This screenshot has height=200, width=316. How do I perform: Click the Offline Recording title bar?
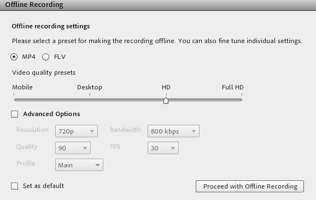158,5
